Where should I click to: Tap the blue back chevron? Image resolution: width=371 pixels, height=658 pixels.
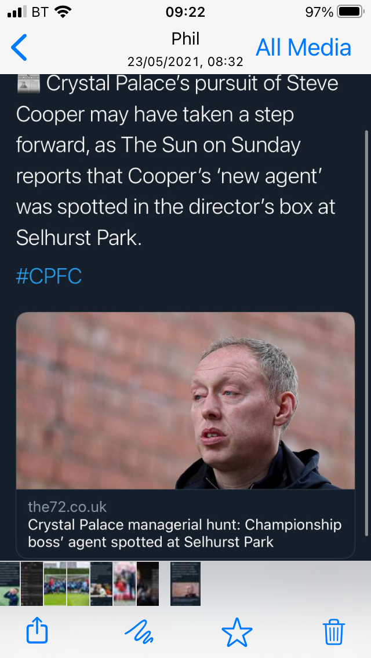point(19,47)
